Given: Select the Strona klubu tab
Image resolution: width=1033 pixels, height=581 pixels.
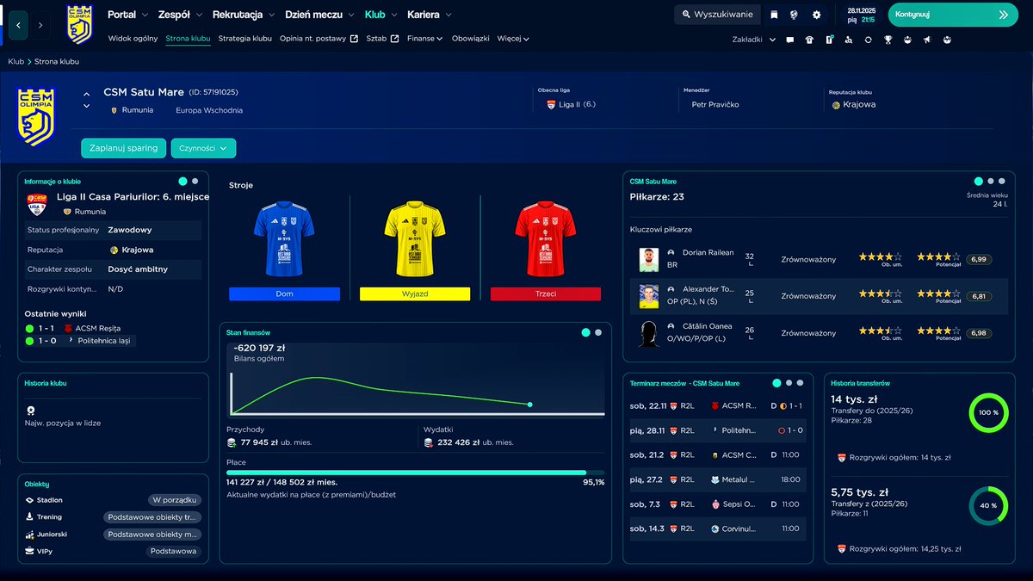Looking at the screenshot, I should tap(188, 39).
